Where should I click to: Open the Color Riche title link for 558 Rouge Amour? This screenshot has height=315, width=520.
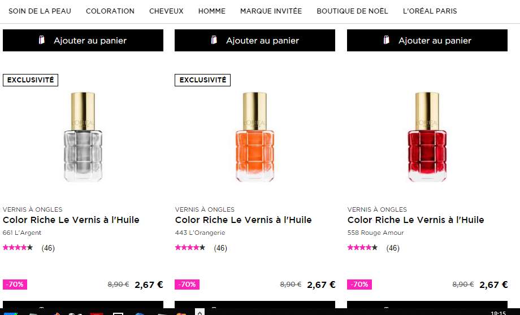click(416, 220)
